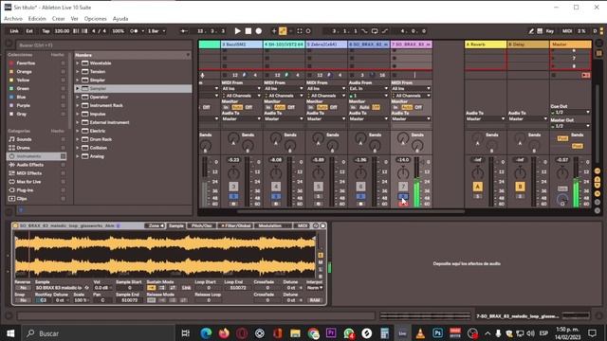Toggle the metronome icon
The height and width of the screenshot is (341, 607).
click(134, 31)
